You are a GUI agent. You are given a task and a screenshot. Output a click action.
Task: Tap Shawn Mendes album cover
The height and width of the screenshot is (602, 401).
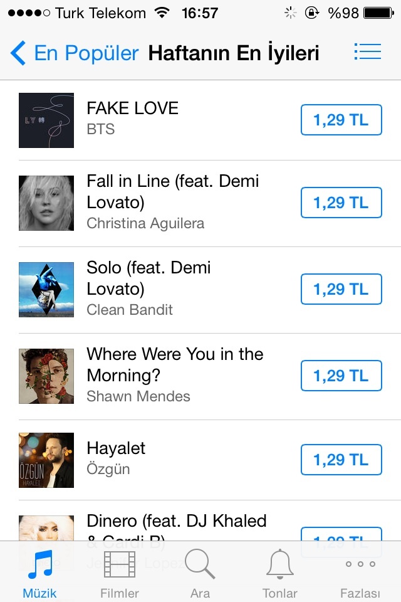point(46,376)
